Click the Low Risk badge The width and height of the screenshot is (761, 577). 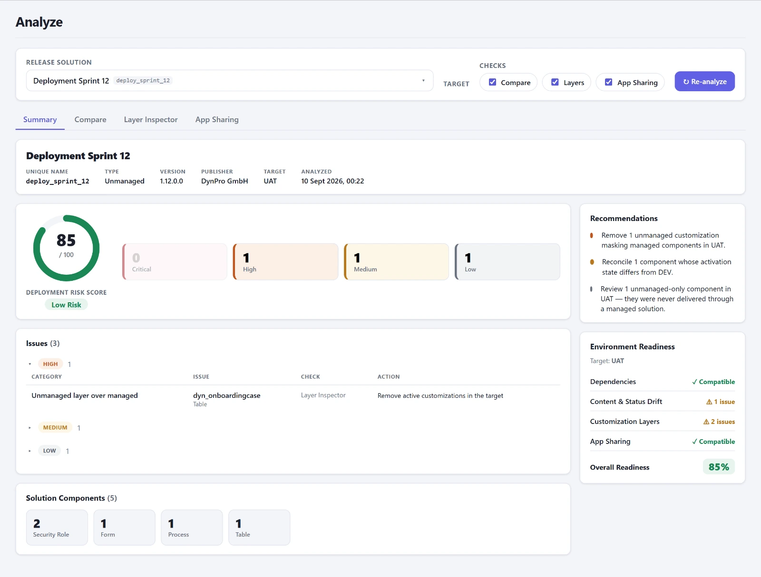click(x=66, y=305)
